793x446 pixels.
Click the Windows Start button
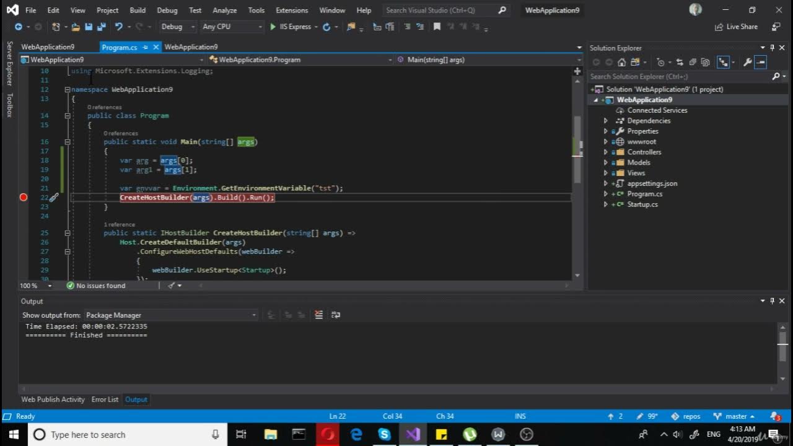[x=14, y=434]
